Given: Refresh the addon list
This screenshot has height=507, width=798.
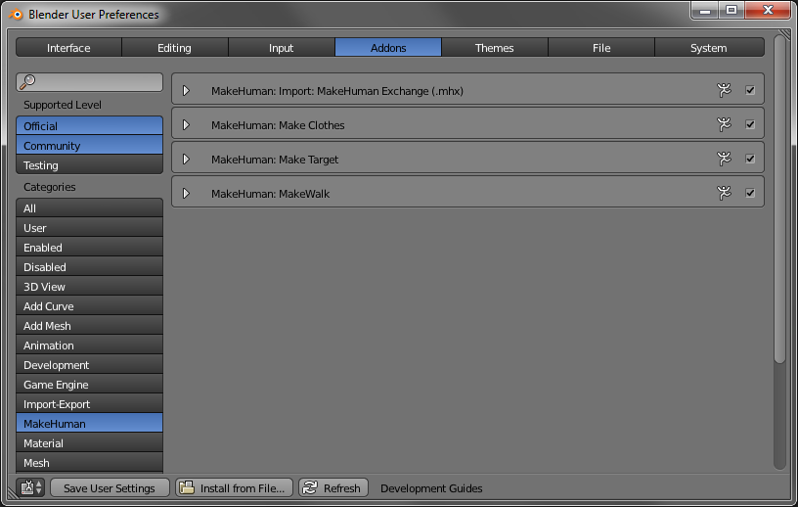Looking at the screenshot, I should click(333, 487).
